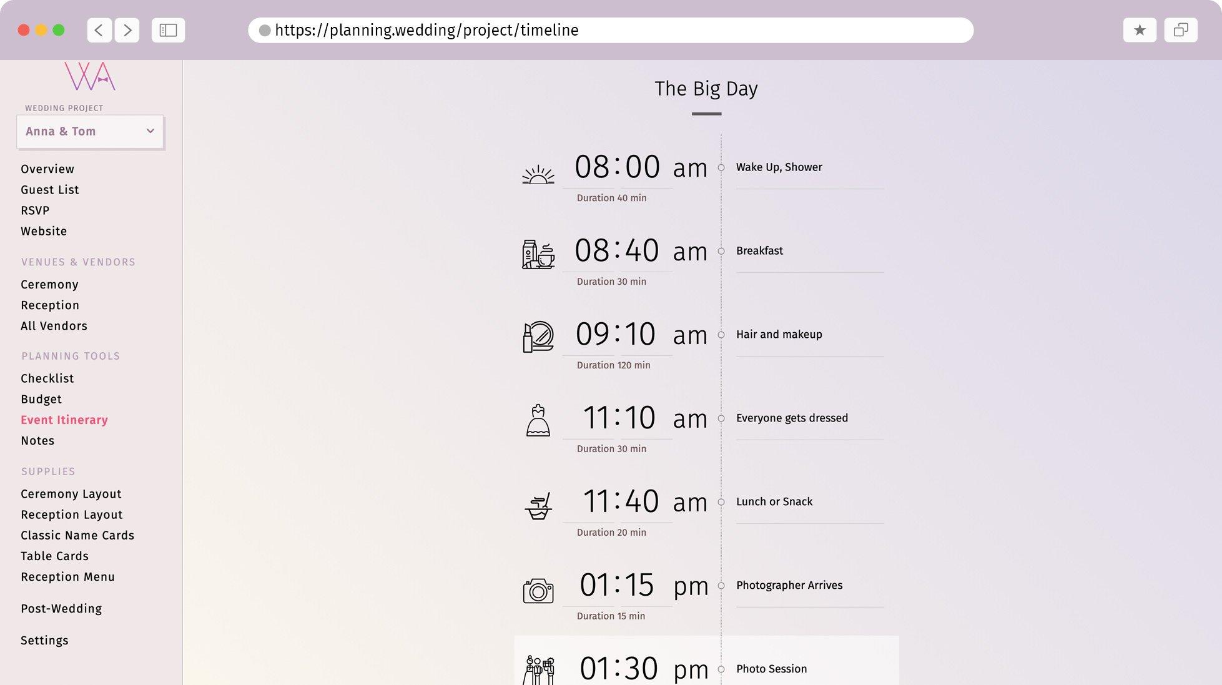The image size is (1222, 685).
Task: Click the getting dressed icon at 11:10am
Action: pyautogui.click(x=538, y=421)
